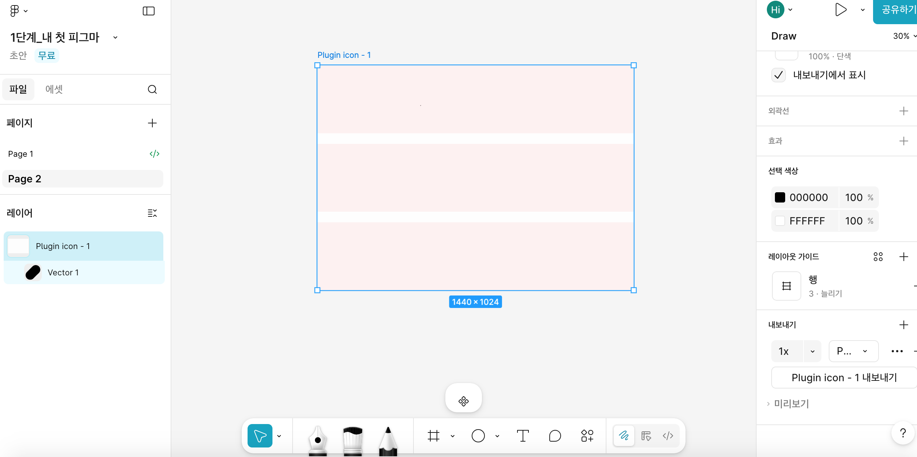This screenshot has height=457, width=917.
Task: Open the Figma main menu logo
Action: 15,11
